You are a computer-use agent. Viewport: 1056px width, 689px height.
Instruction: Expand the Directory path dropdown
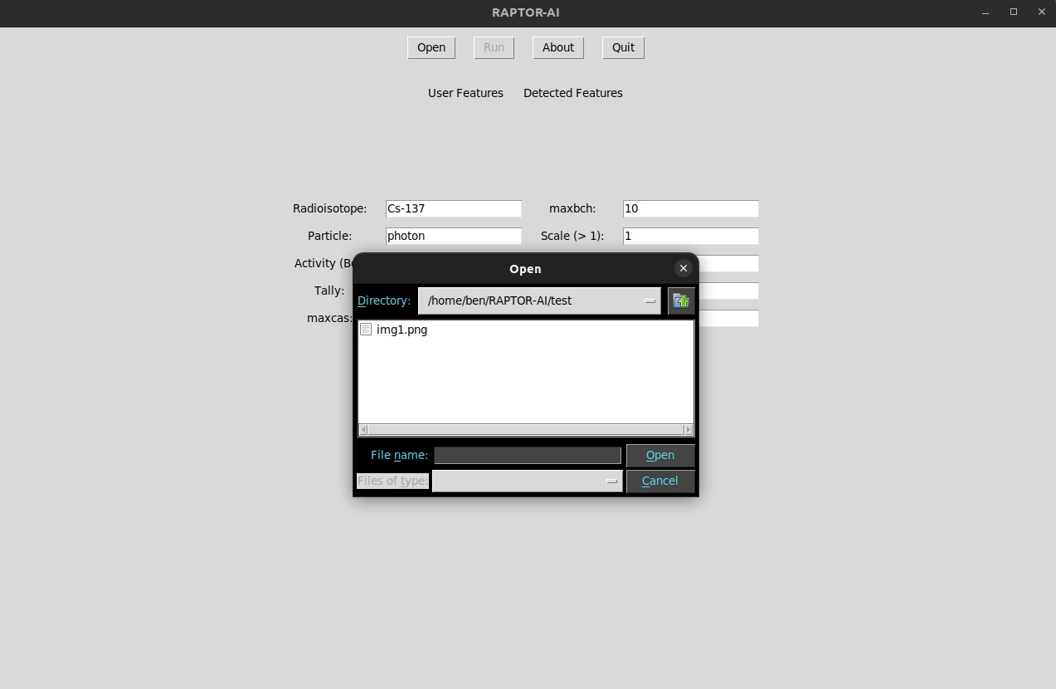coord(650,301)
